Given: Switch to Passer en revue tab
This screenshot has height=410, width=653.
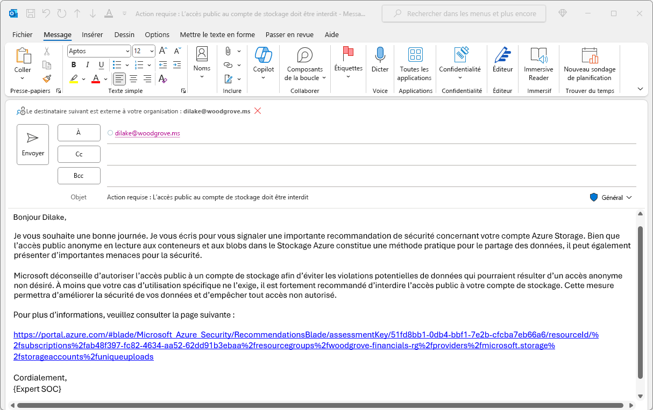Looking at the screenshot, I should pyautogui.click(x=289, y=34).
